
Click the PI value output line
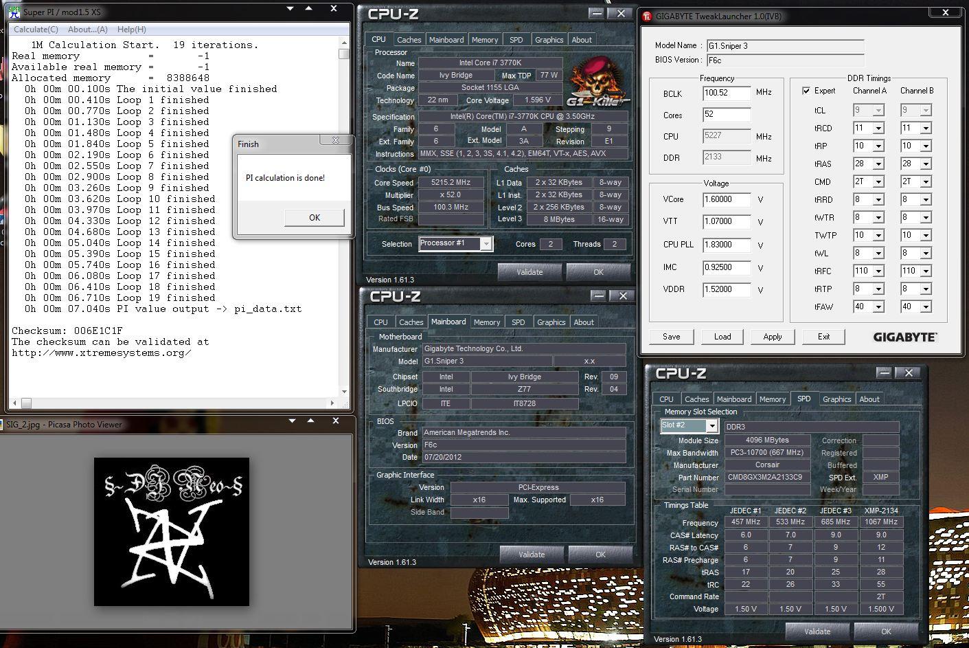coord(163,309)
